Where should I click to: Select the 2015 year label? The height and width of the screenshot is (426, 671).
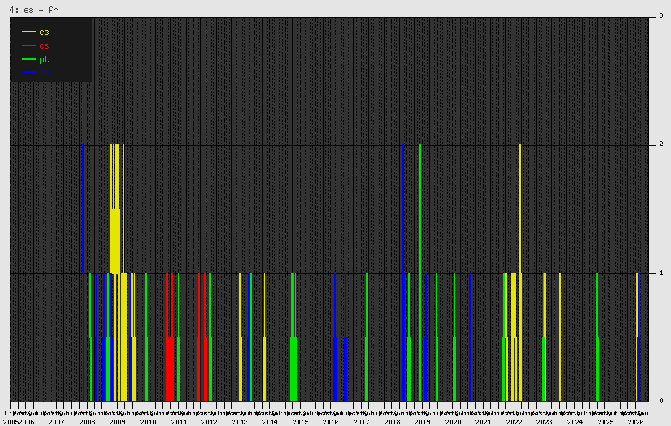click(x=300, y=422)
